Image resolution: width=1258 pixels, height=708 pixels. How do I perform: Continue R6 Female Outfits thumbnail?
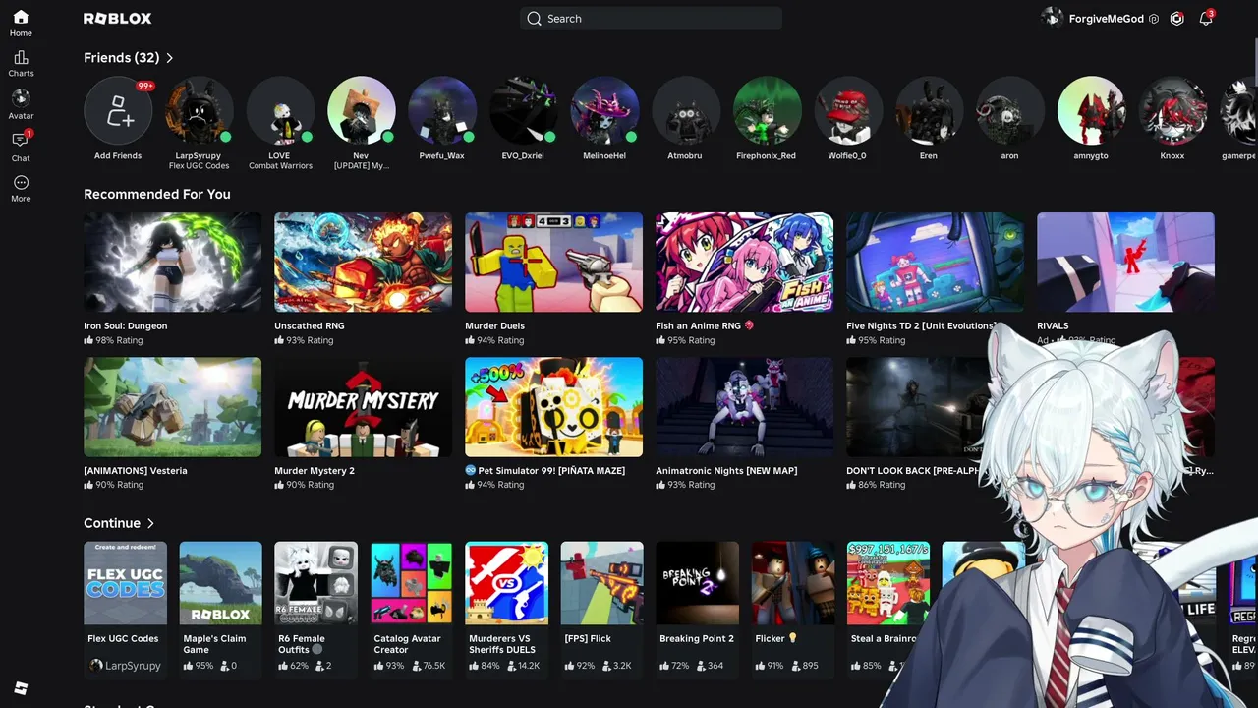point(315,583)
